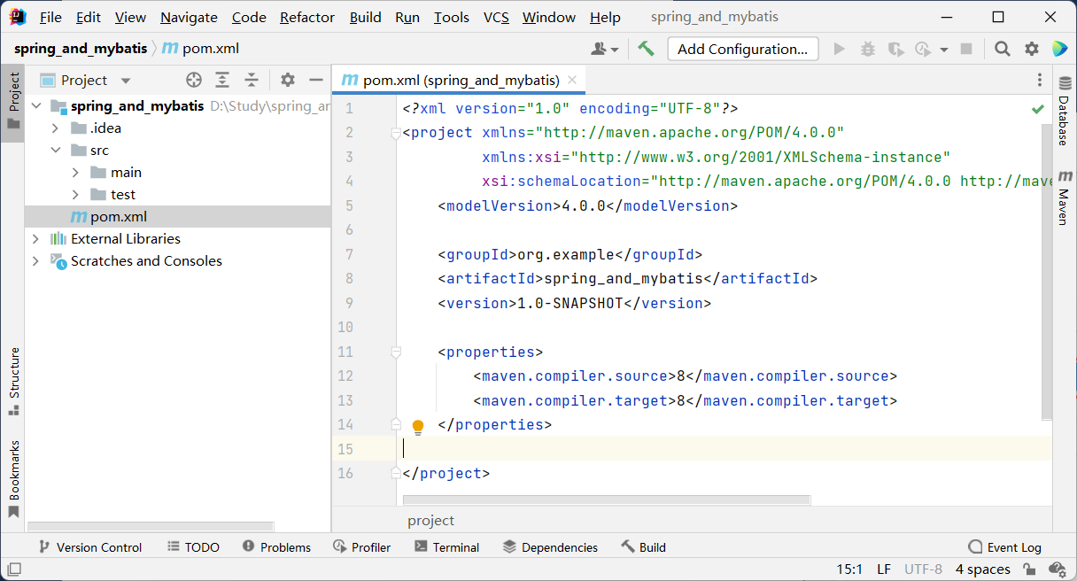
Task: Click the tool windows quick access icon
Action: 14,569
